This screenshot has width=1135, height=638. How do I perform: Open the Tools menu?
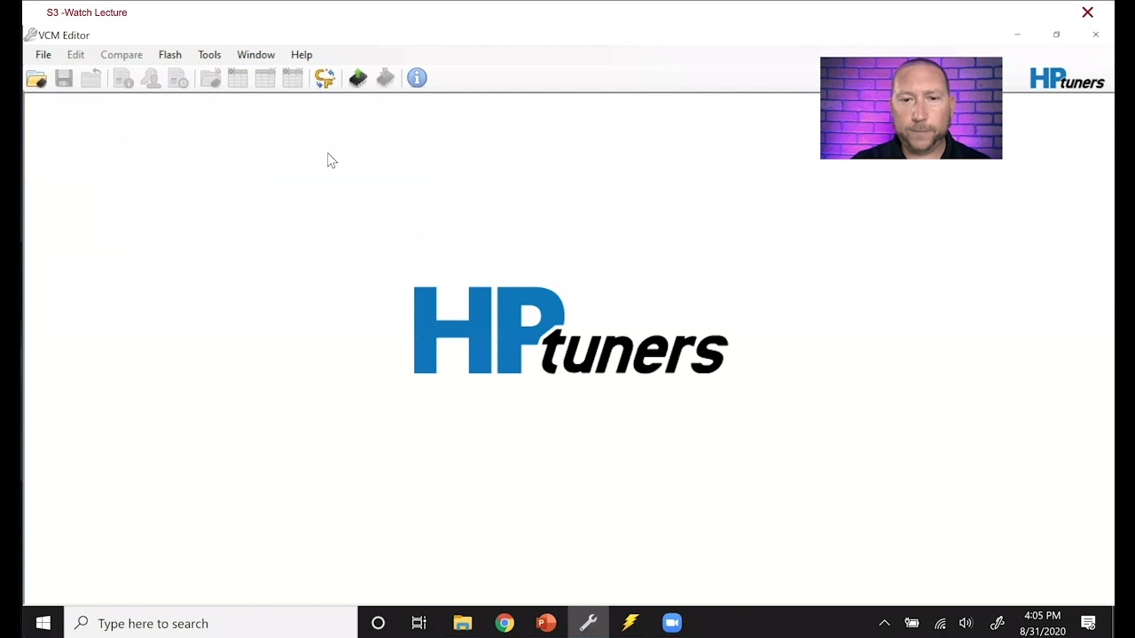coord(209,55)
